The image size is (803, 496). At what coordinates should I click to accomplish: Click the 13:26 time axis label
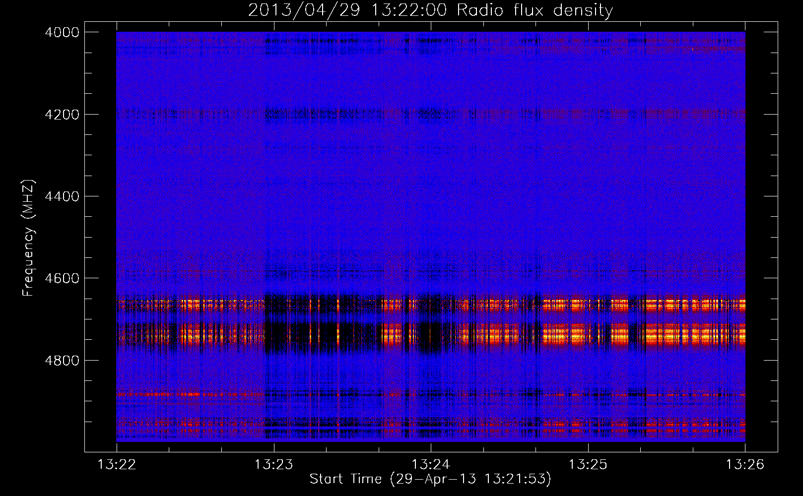click(745, 465)
